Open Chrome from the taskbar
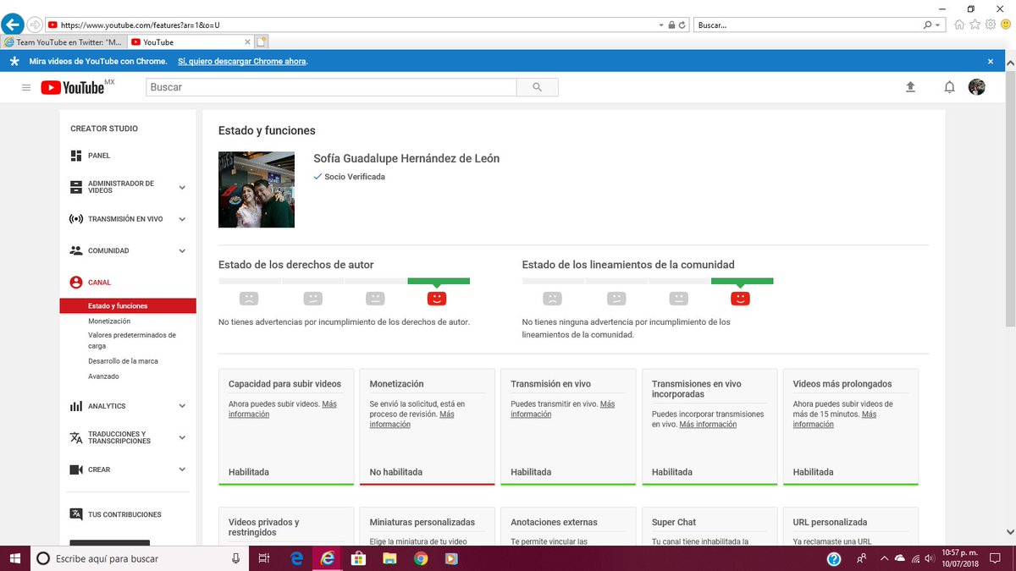The height and width of the screenshot is (571, 1016). 421,558
